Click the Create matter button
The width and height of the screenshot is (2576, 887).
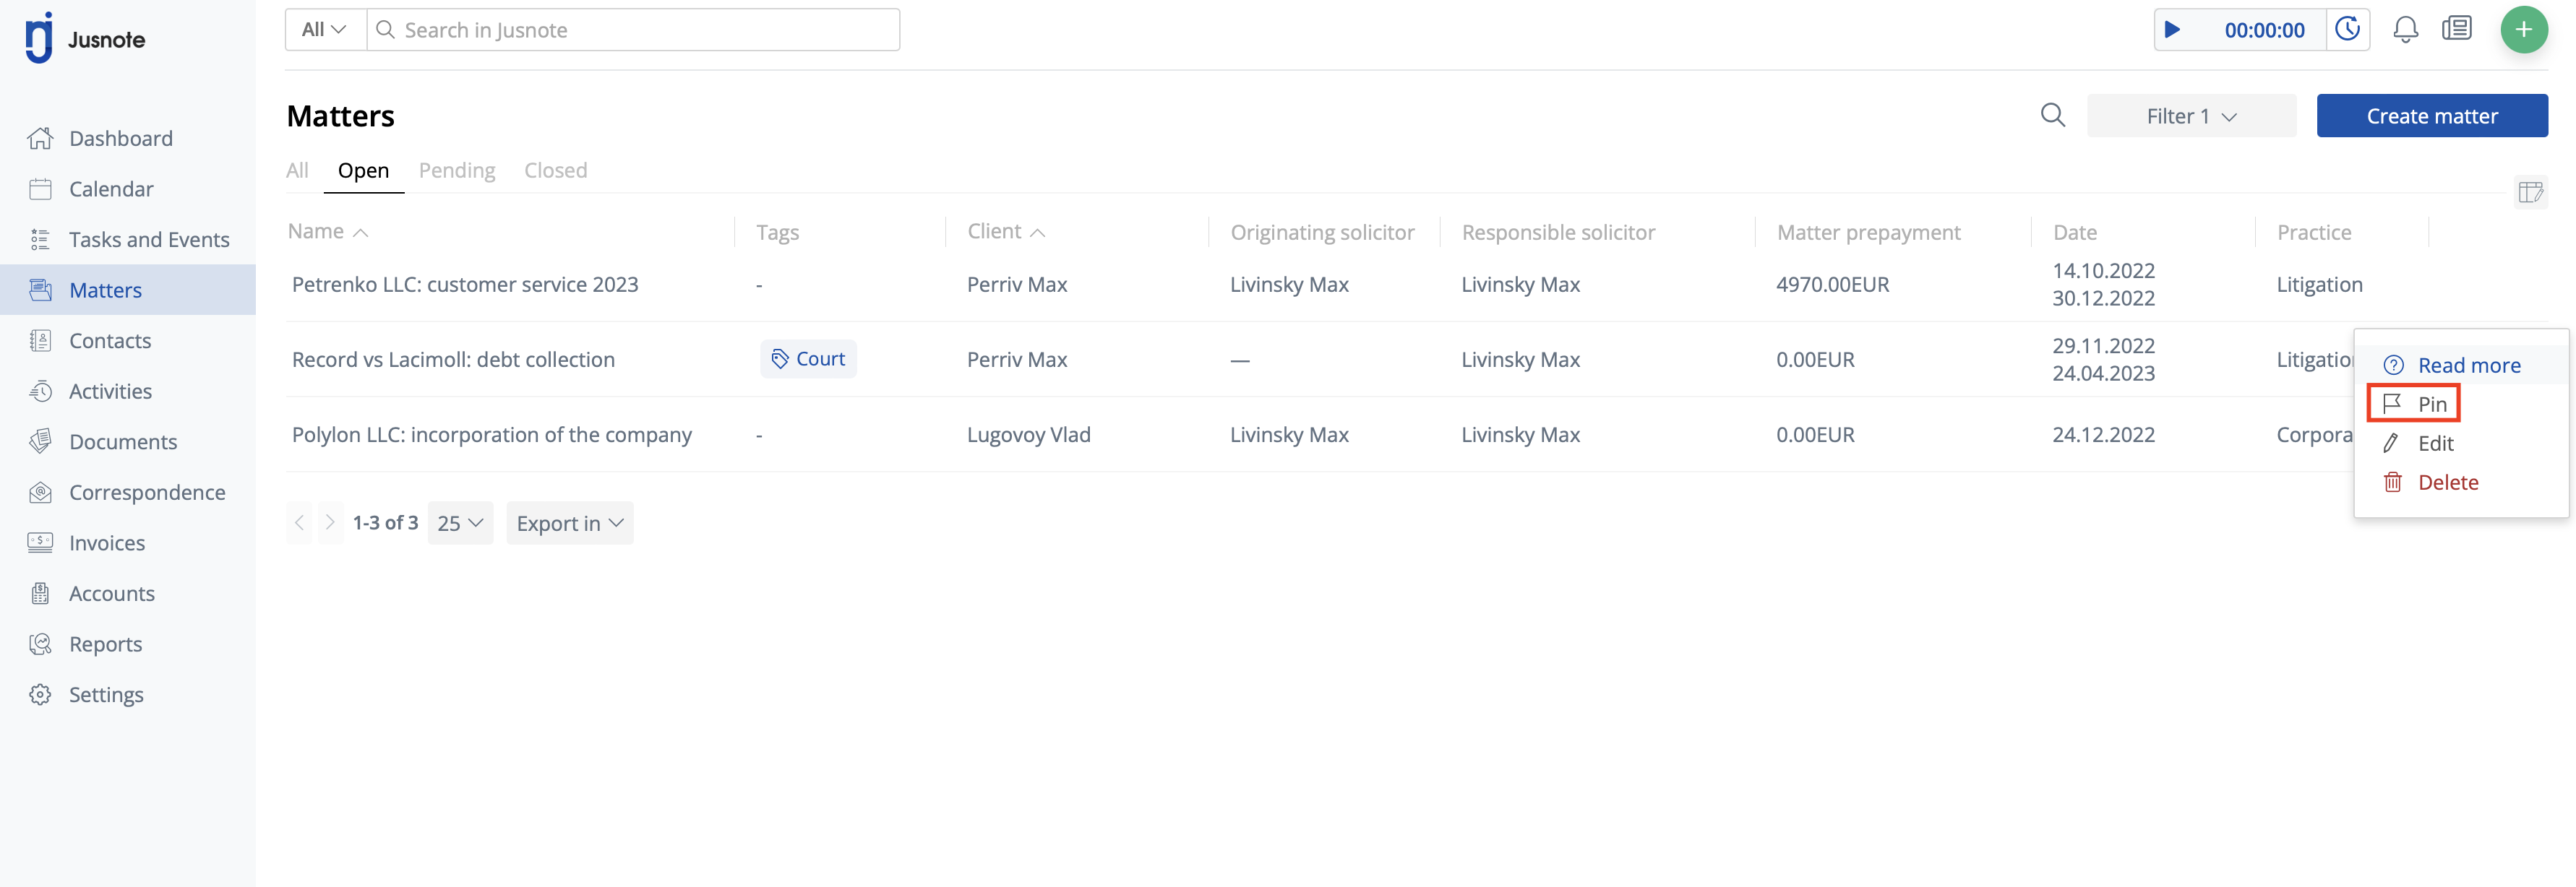tap(2432, 116)
